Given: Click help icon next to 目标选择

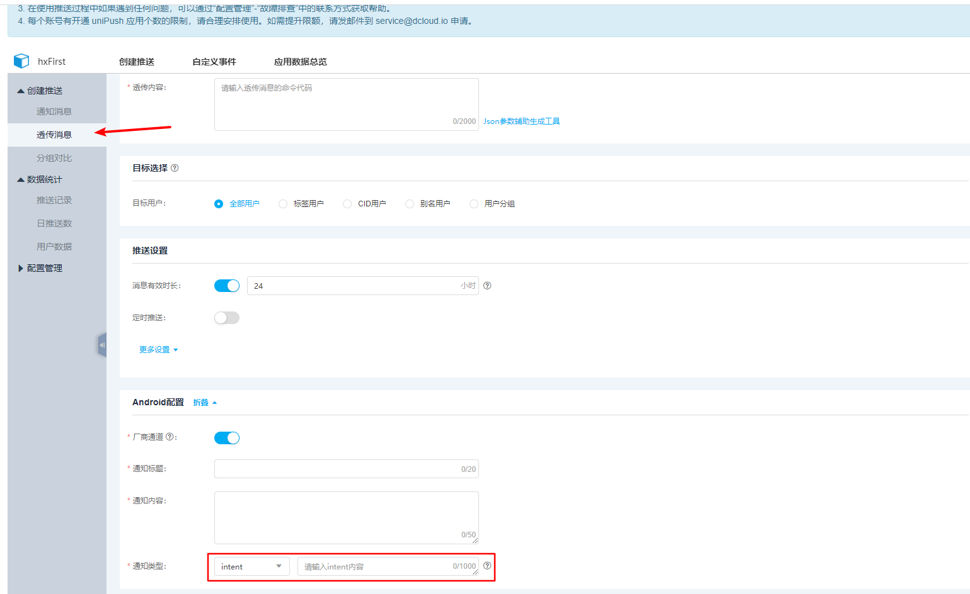Looking at the screenshot, I should 175,168.
